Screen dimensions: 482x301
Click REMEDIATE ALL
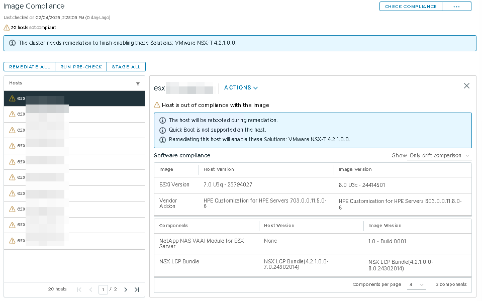click(29, 66)
